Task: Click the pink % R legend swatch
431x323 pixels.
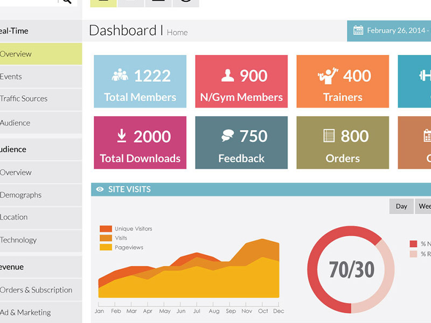Action: (x=413, y=254)
